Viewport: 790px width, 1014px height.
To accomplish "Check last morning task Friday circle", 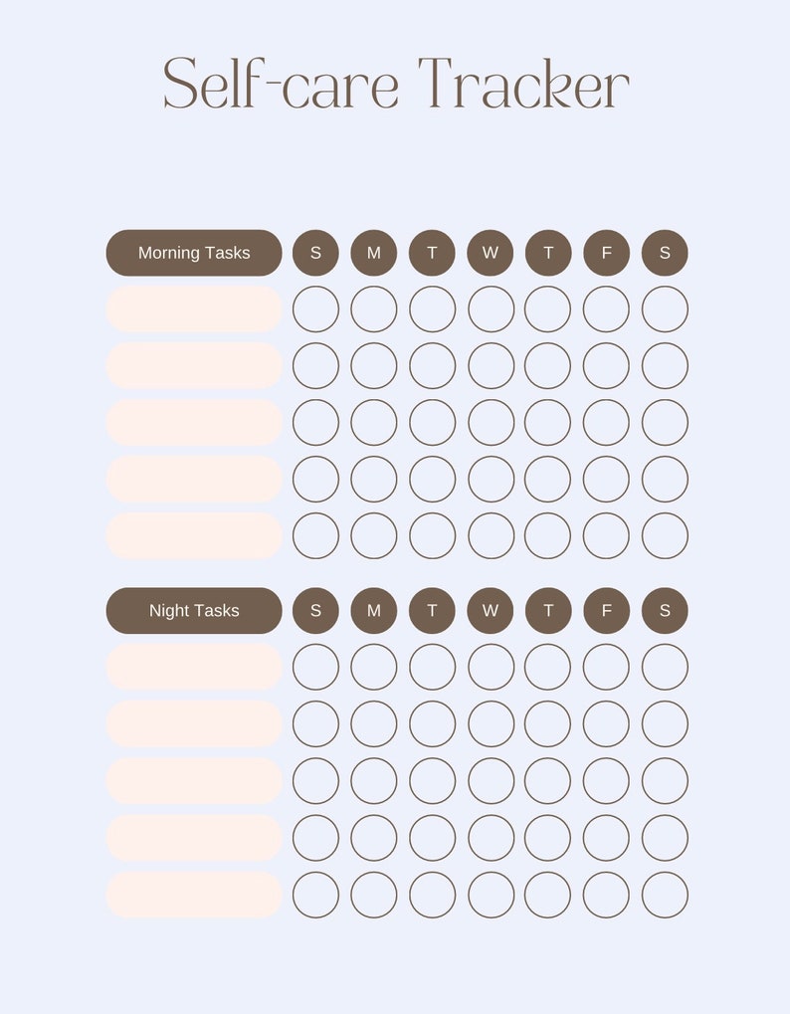I will pos(606,535).
